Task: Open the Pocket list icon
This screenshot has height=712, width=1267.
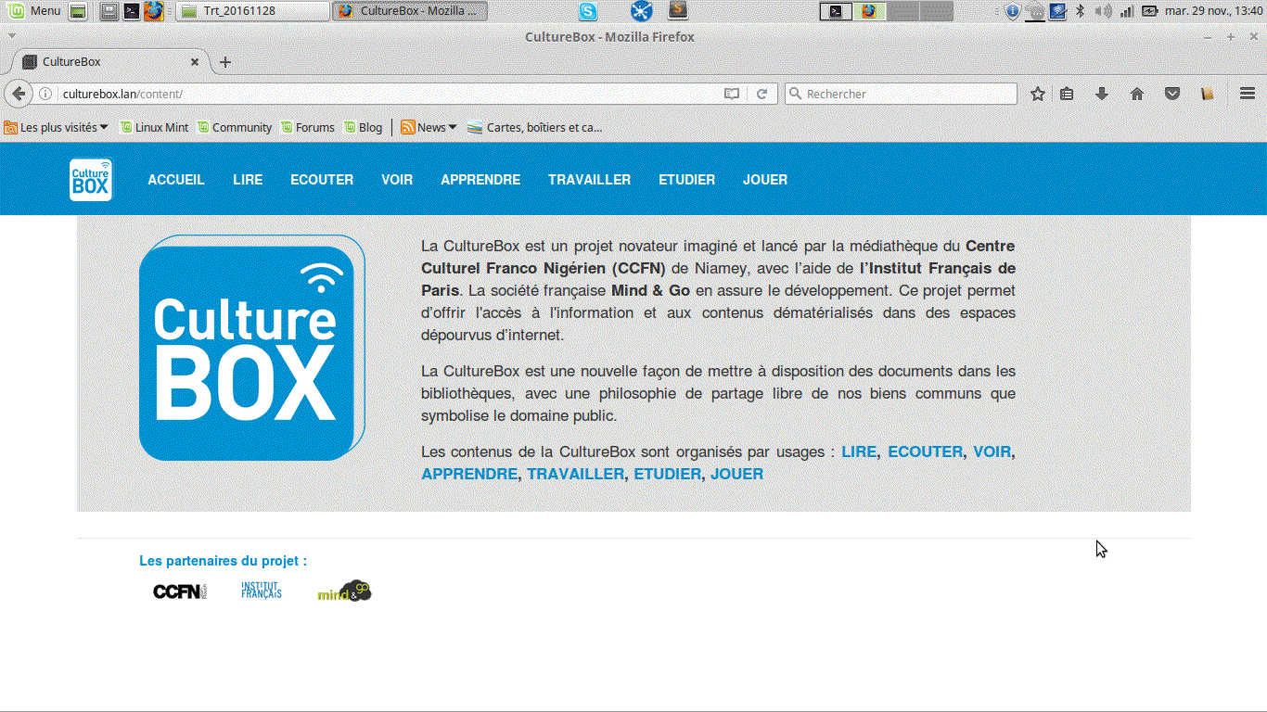Action: (x=1172, y=94)
